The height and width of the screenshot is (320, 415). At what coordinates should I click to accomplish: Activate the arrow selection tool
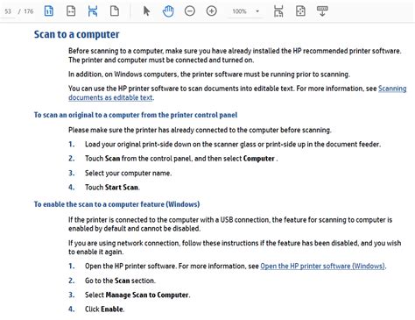tap(146, 11)
